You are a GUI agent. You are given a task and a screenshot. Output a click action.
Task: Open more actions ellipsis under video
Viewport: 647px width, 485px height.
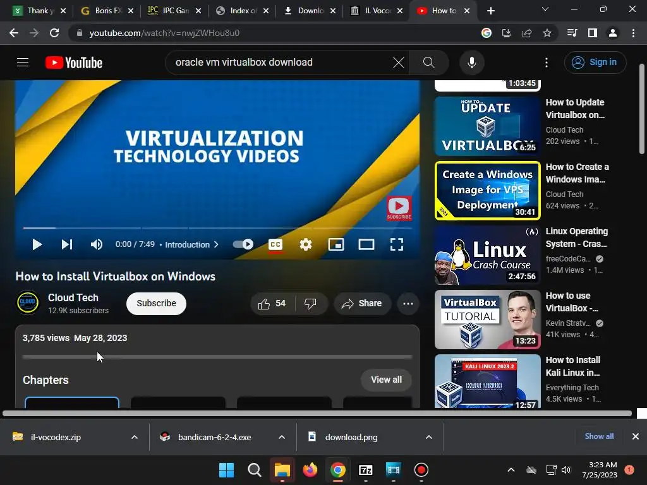[408, 304]
